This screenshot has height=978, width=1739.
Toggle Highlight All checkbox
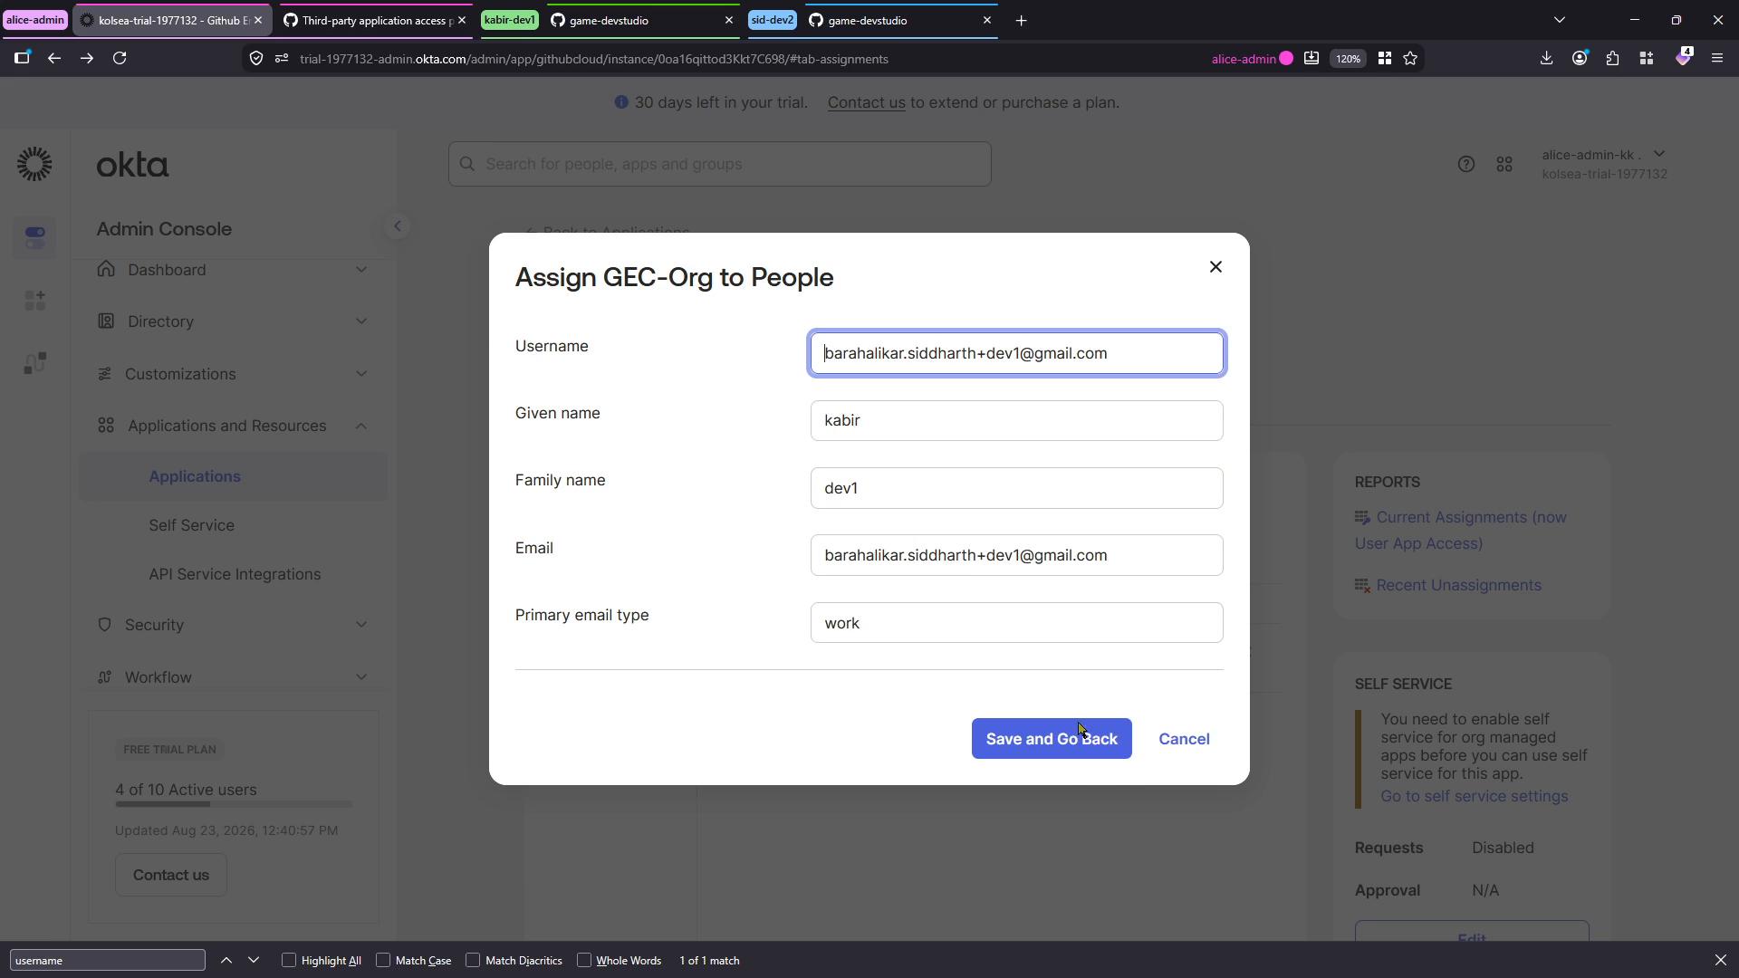click(289, 960)
